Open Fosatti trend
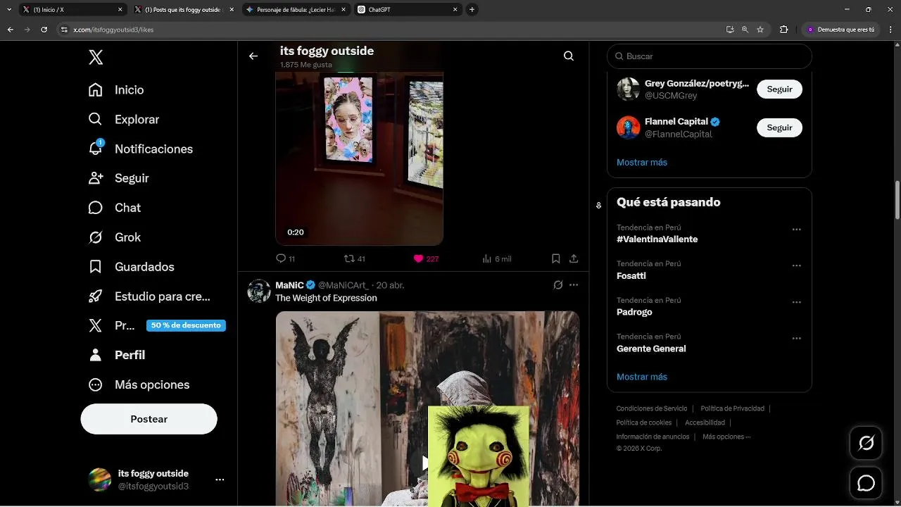 click(x=631, y=276)
